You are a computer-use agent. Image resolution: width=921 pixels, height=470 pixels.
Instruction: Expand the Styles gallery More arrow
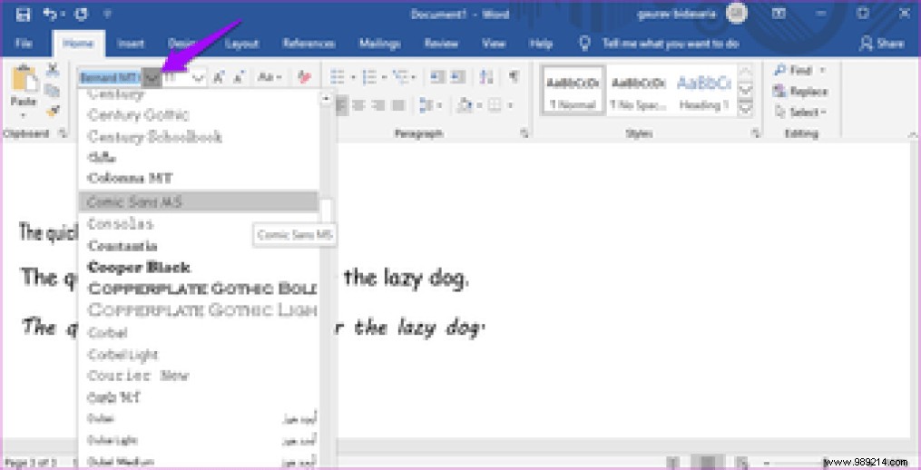pyautogui.click(x=745, y=108)
